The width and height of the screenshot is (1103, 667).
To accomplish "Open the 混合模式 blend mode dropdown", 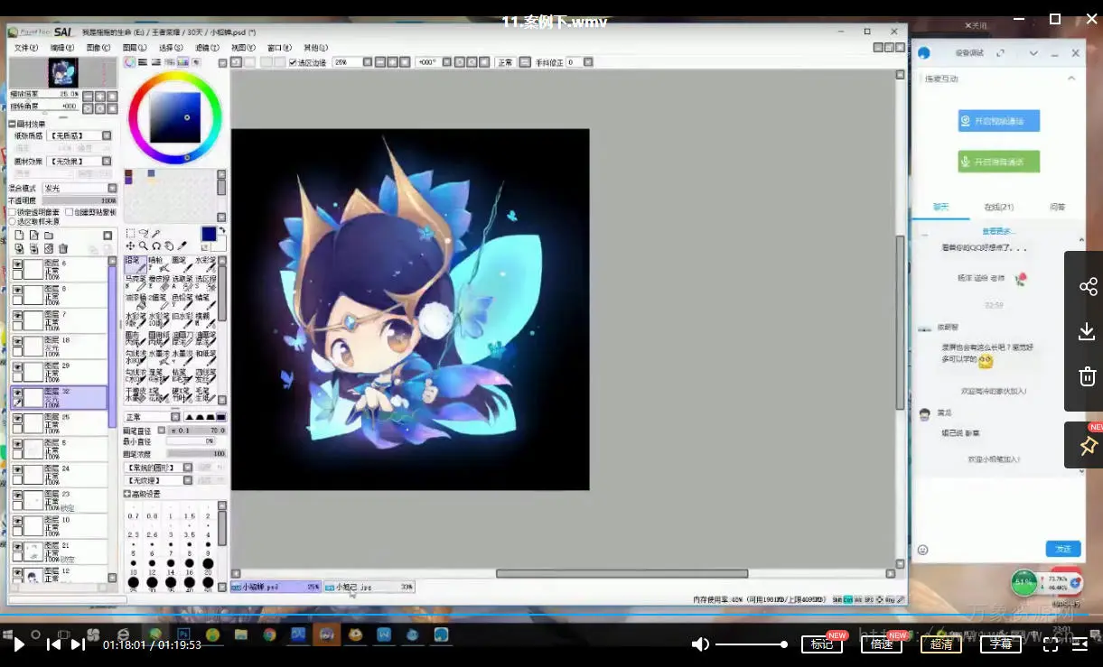I will (79, 189).
